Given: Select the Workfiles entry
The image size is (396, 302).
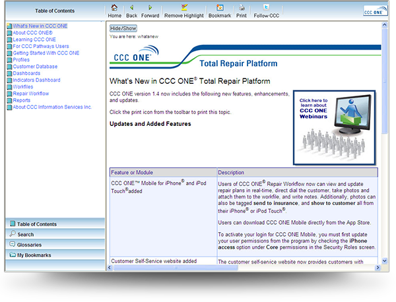Looking at the screenshot, I should 23,87.
